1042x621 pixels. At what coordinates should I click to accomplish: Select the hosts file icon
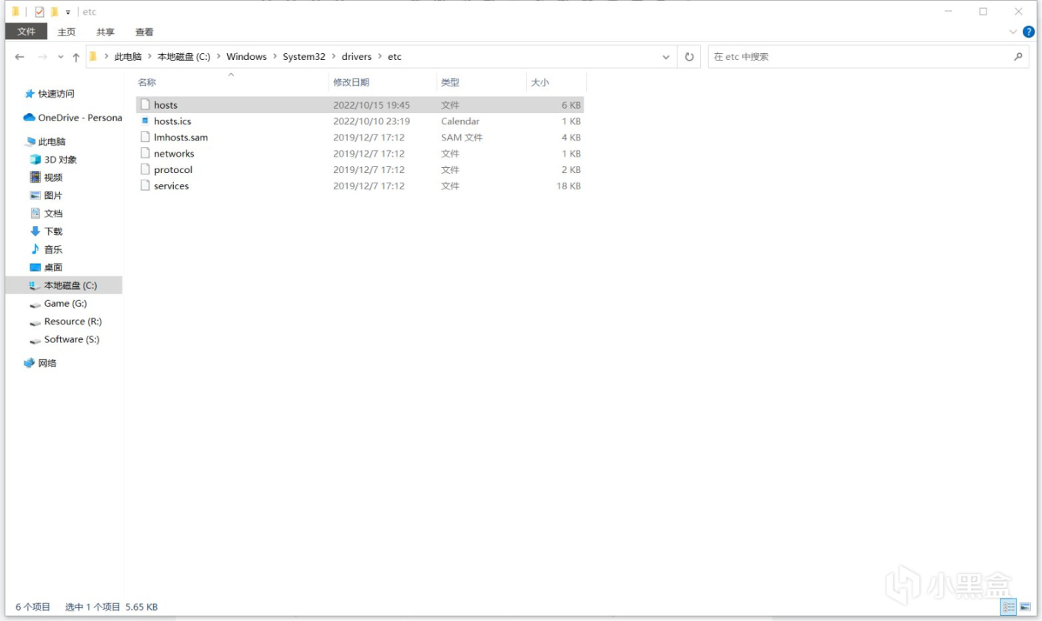click(x=146, y=105)
